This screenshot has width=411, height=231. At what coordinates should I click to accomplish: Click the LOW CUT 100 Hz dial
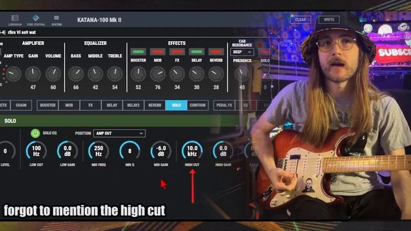click(36, 151)
